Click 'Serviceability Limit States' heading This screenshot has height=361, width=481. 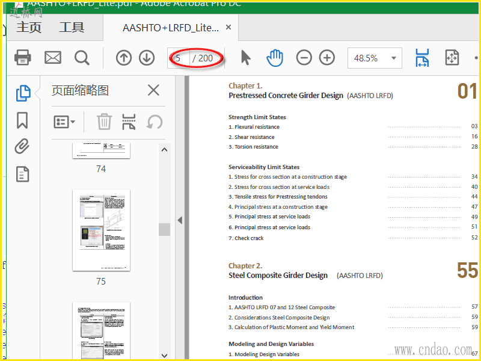pyautogui.click(x=264, y=167)
